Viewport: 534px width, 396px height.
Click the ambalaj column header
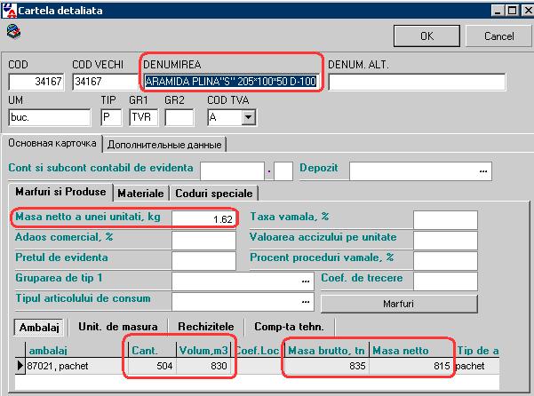coord(77,351)
